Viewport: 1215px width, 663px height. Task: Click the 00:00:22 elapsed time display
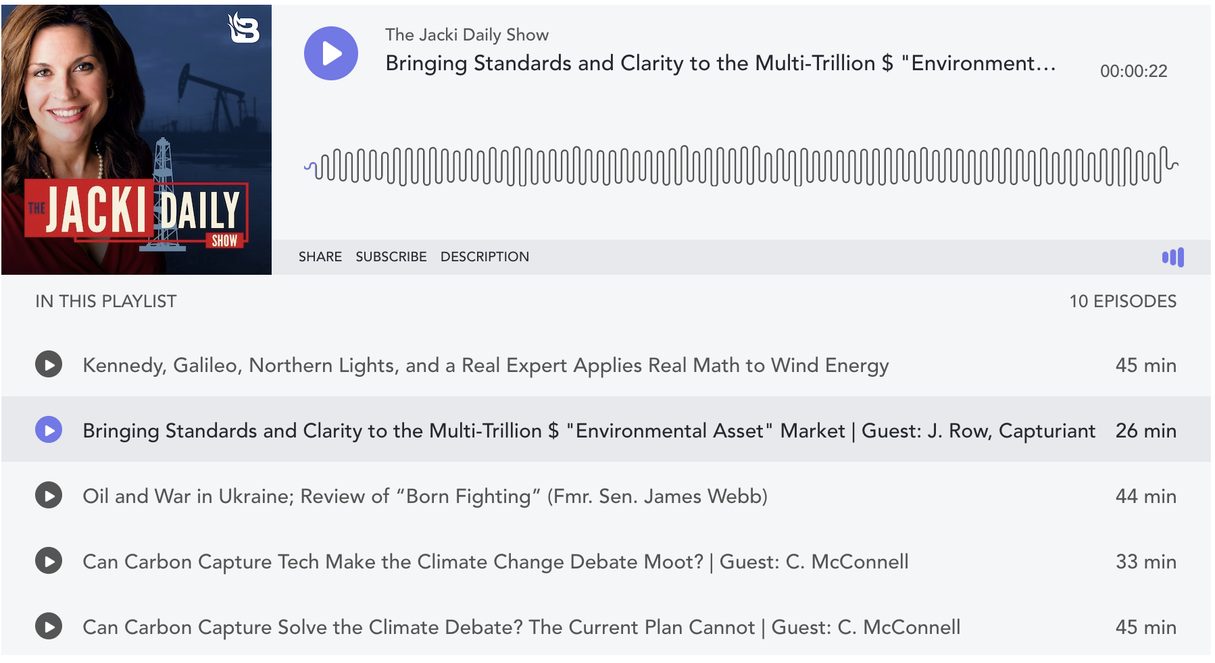coord(1133,71)
